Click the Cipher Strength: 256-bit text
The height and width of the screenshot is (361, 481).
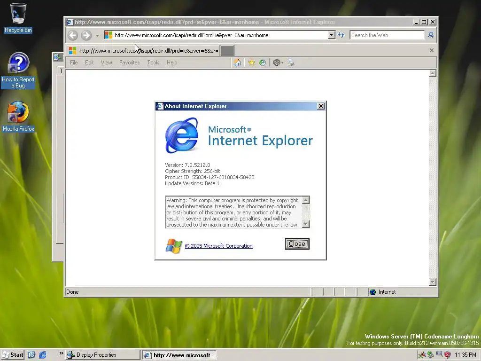[x=192, y=171]
